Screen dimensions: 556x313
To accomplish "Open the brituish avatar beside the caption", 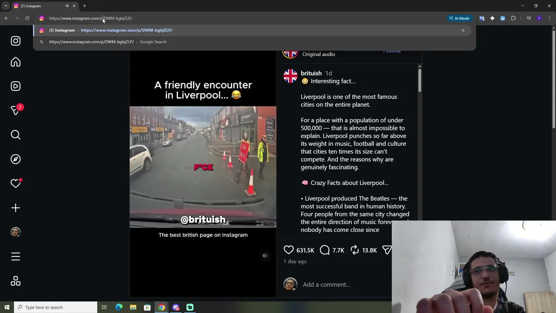I will (290, 76).
